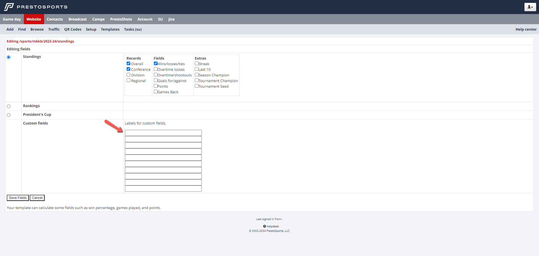The image size is (539, 256).
Task: Click Add in the submenu
Action: click(10, 29)
